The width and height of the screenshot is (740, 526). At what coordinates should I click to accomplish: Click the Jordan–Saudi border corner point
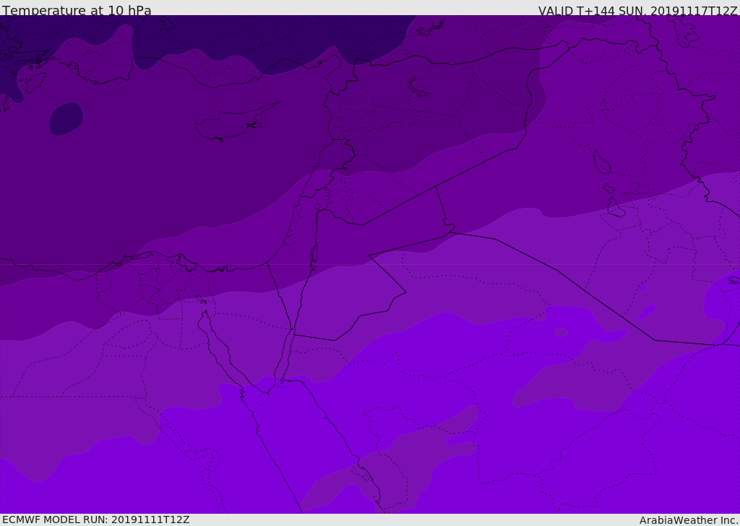[405, 292]
